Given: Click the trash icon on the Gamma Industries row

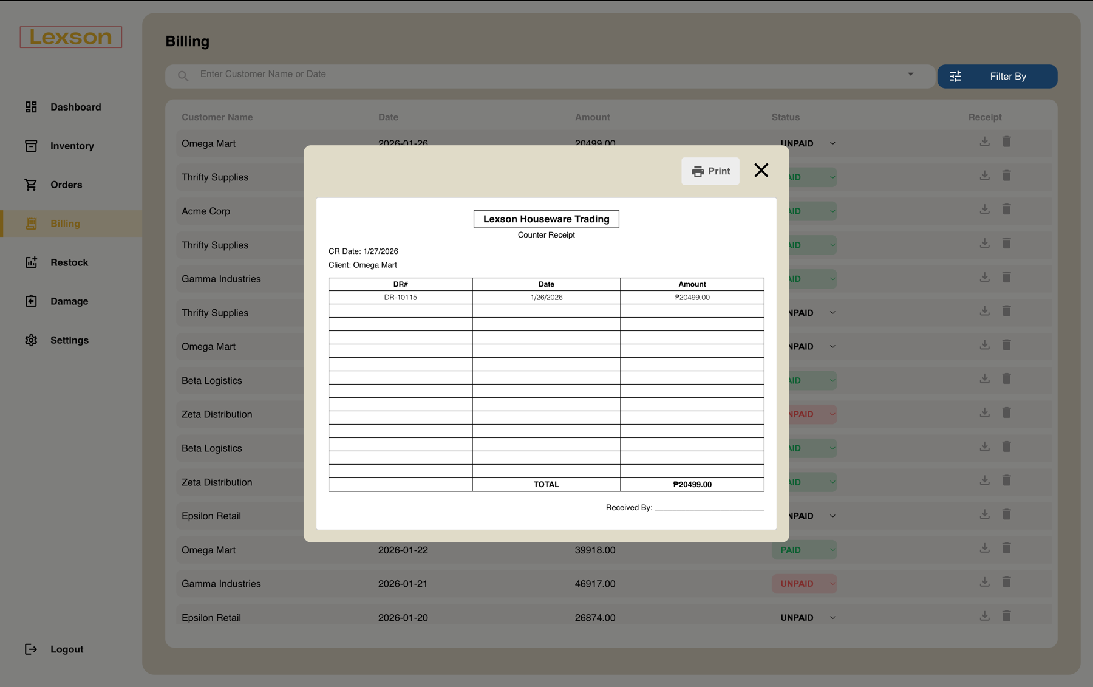Looking at the screenshot, I should tap(1007, 581).
